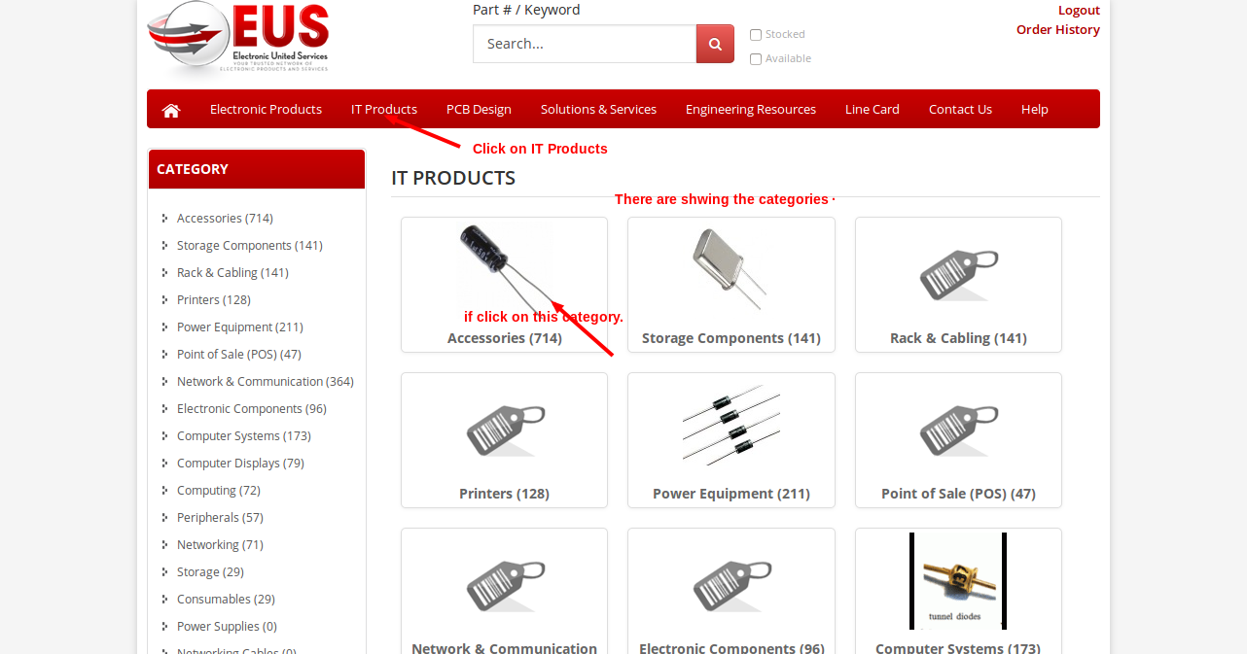Click the home icon in navigation bar

(171, 110)
